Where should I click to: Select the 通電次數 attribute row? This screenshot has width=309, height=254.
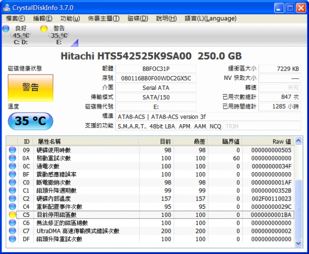pos(150,166)
